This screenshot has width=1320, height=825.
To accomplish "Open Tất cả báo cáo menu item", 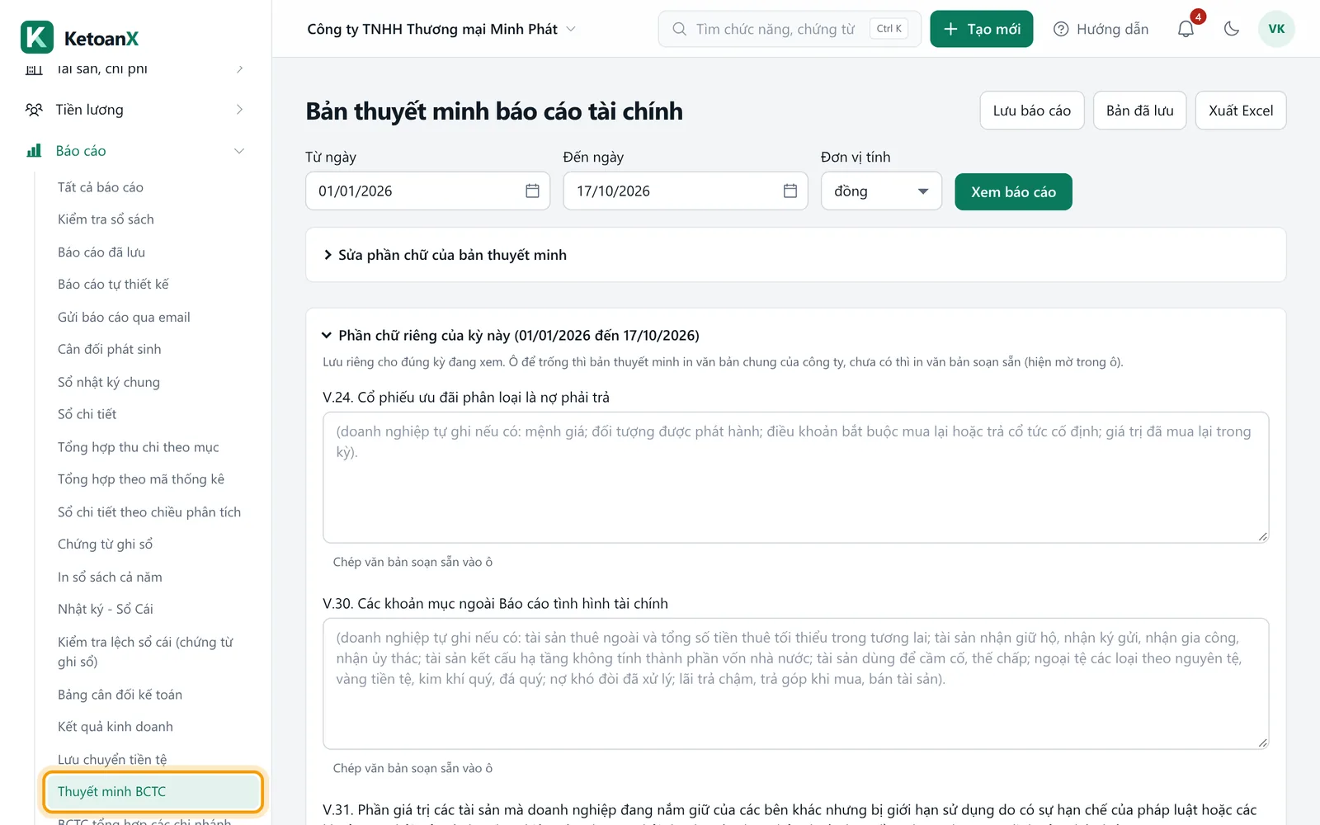I will click(101, 187).
